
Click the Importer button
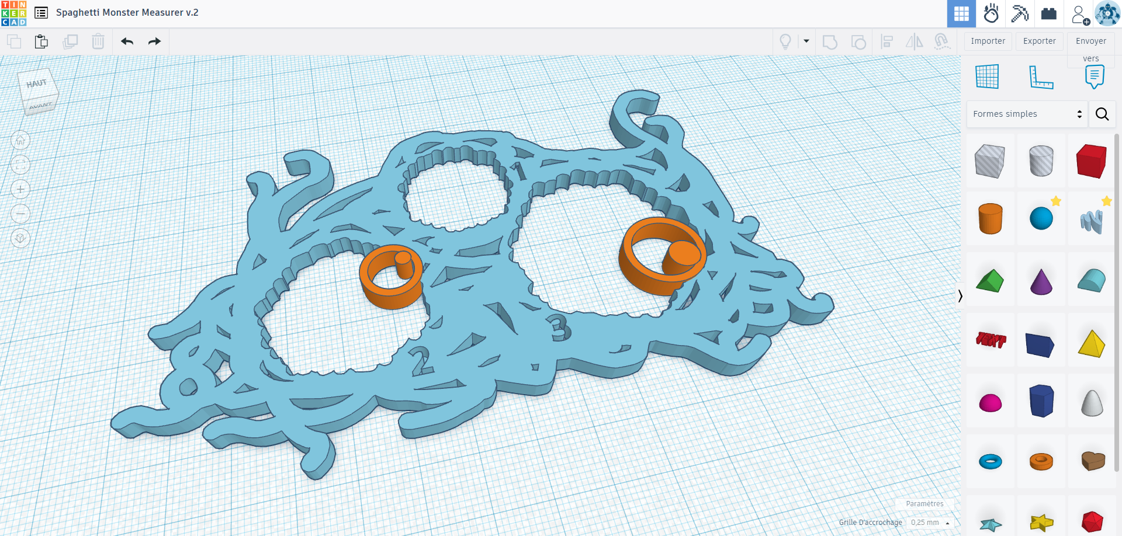[988, 41]
